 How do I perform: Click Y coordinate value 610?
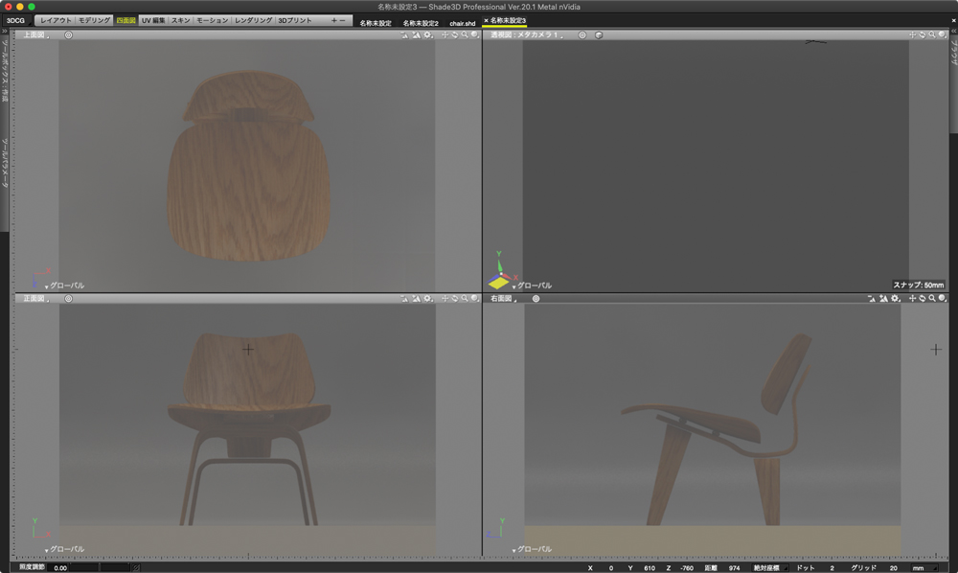pyautogui.click(x=650, y=568)
